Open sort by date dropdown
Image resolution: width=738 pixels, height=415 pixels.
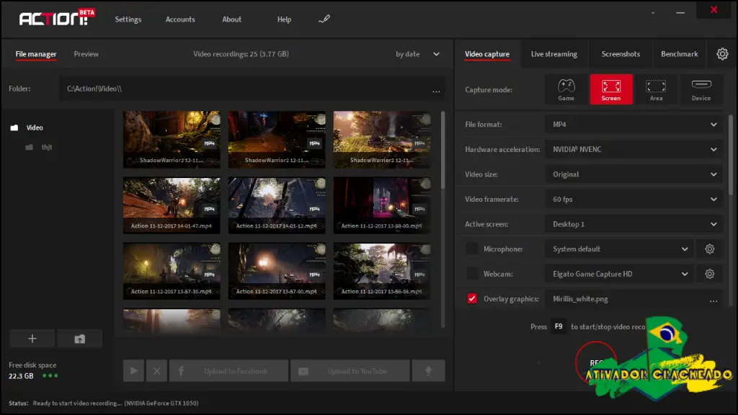coord(417,54)
